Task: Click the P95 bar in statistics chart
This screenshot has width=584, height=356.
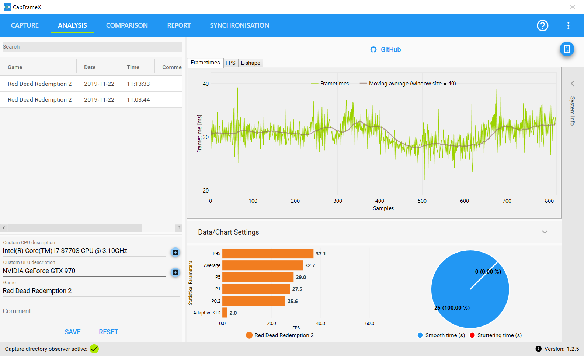Action: pyautogui.click(x=268, y=254)
